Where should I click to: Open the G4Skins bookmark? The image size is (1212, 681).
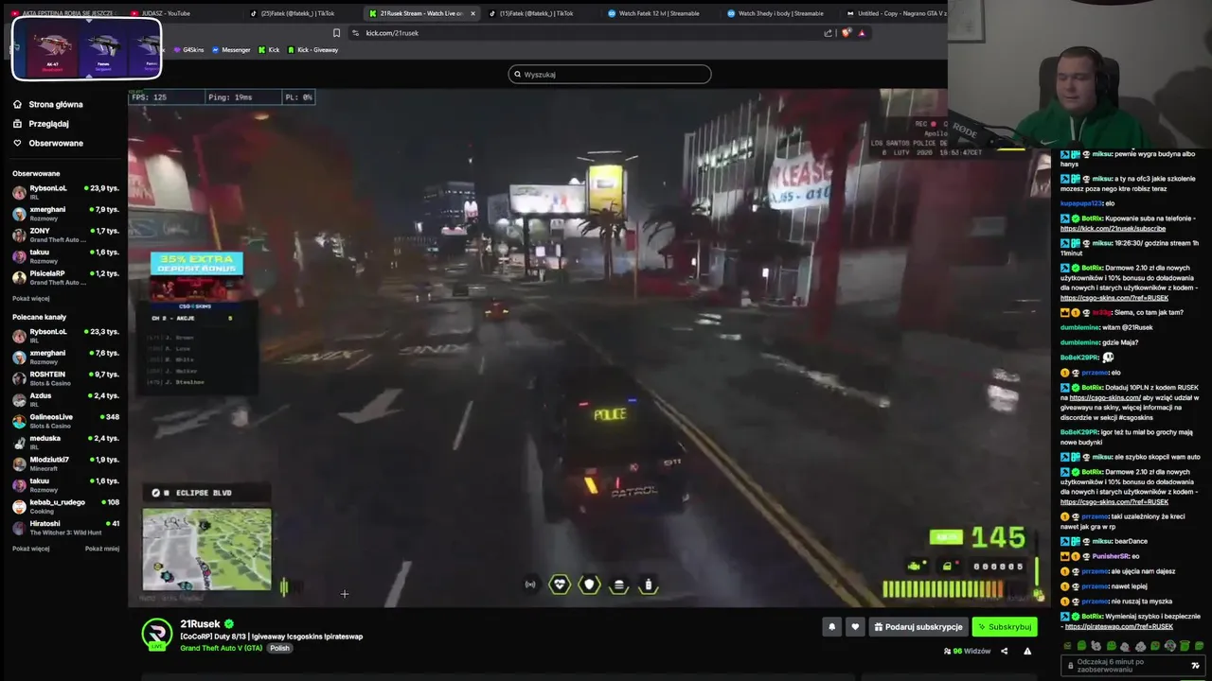point(188,49)
